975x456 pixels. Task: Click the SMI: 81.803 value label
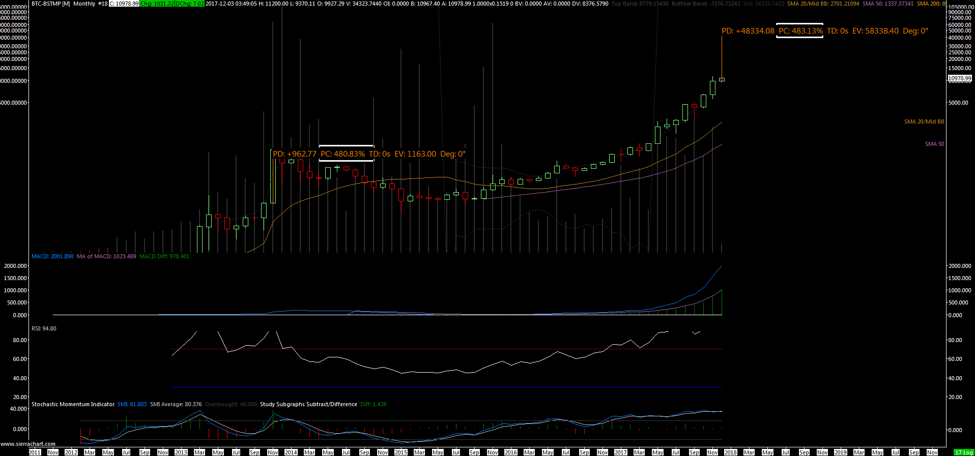click(132, 404)
